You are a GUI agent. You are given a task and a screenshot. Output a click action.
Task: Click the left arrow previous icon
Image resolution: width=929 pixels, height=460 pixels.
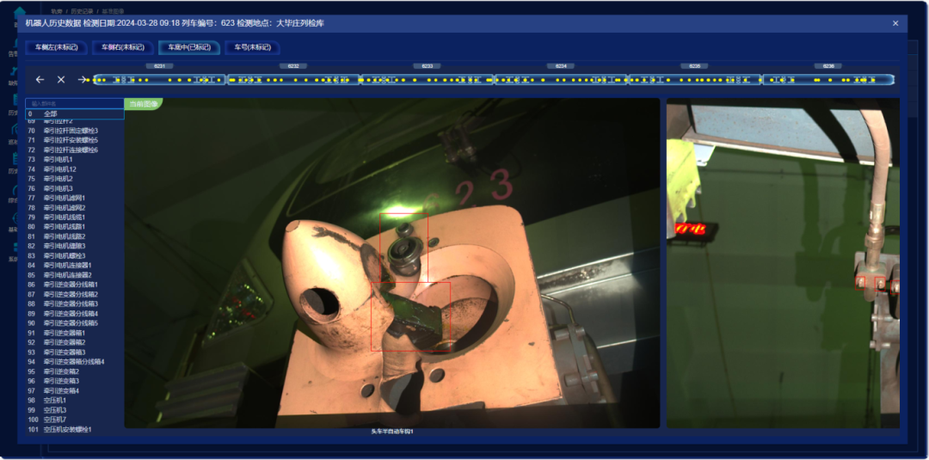point(40,80)
